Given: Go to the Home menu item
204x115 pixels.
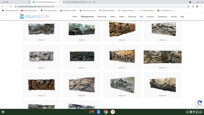Looking at the screenshot, I should (75, 17).
